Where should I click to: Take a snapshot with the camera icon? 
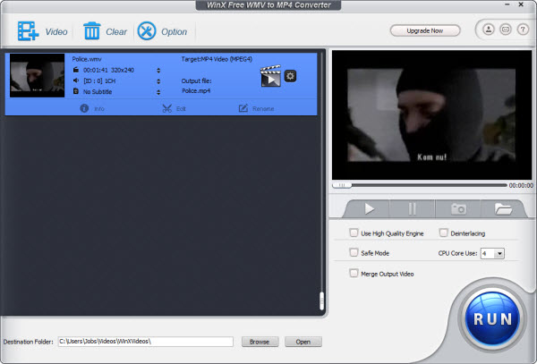[x=458, y=208]
